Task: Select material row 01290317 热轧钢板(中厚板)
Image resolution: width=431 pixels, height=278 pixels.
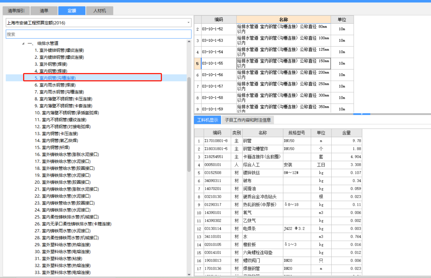Action: (x=278, y=205)
